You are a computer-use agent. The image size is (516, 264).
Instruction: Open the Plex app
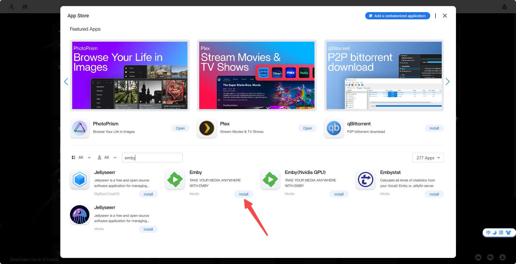pos(307,128)
